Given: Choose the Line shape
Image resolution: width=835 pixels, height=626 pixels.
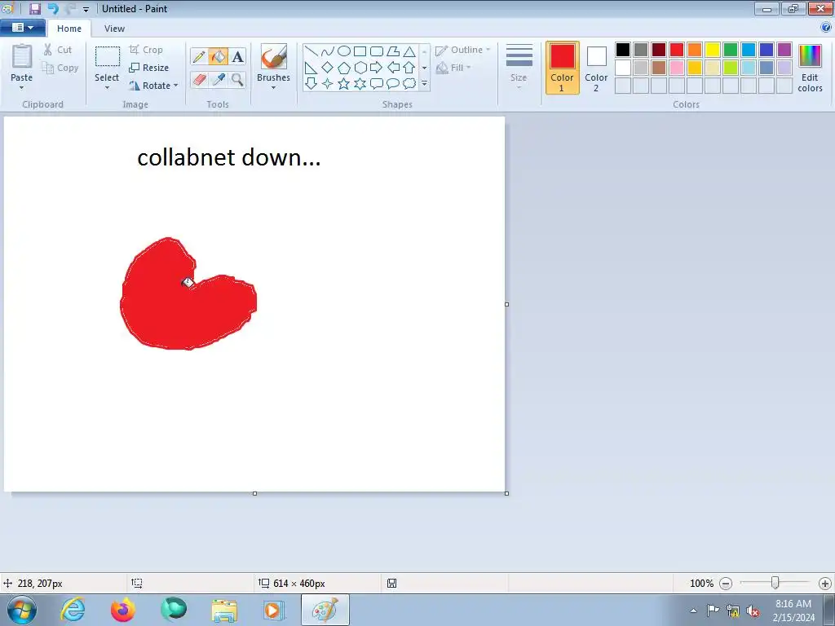Looking at the screenshot, I should click(x=311, y=51).
